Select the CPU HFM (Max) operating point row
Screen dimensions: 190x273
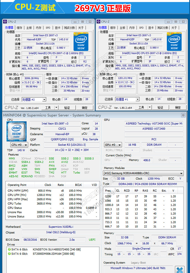click(53, 199)
